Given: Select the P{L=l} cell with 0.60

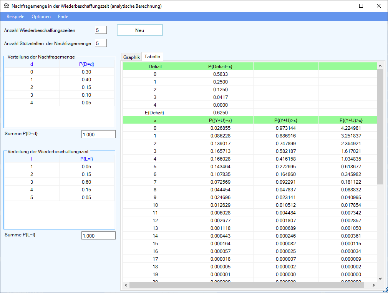Looking at the screenshot, I should click(86, 182).
